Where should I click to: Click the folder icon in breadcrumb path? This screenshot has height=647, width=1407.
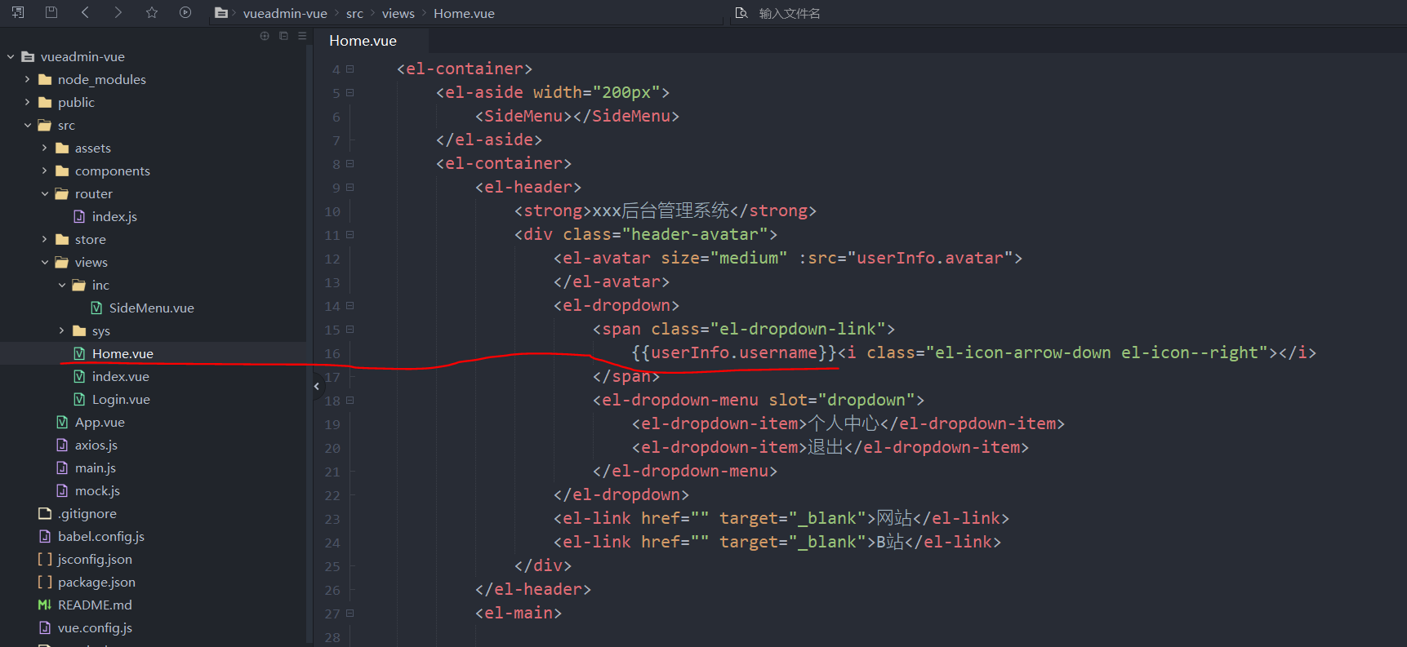[220, 13]
